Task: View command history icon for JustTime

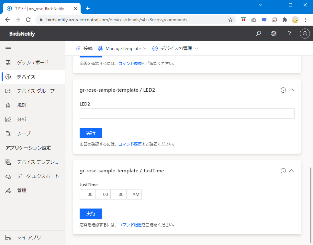Action: coord(283,171)
